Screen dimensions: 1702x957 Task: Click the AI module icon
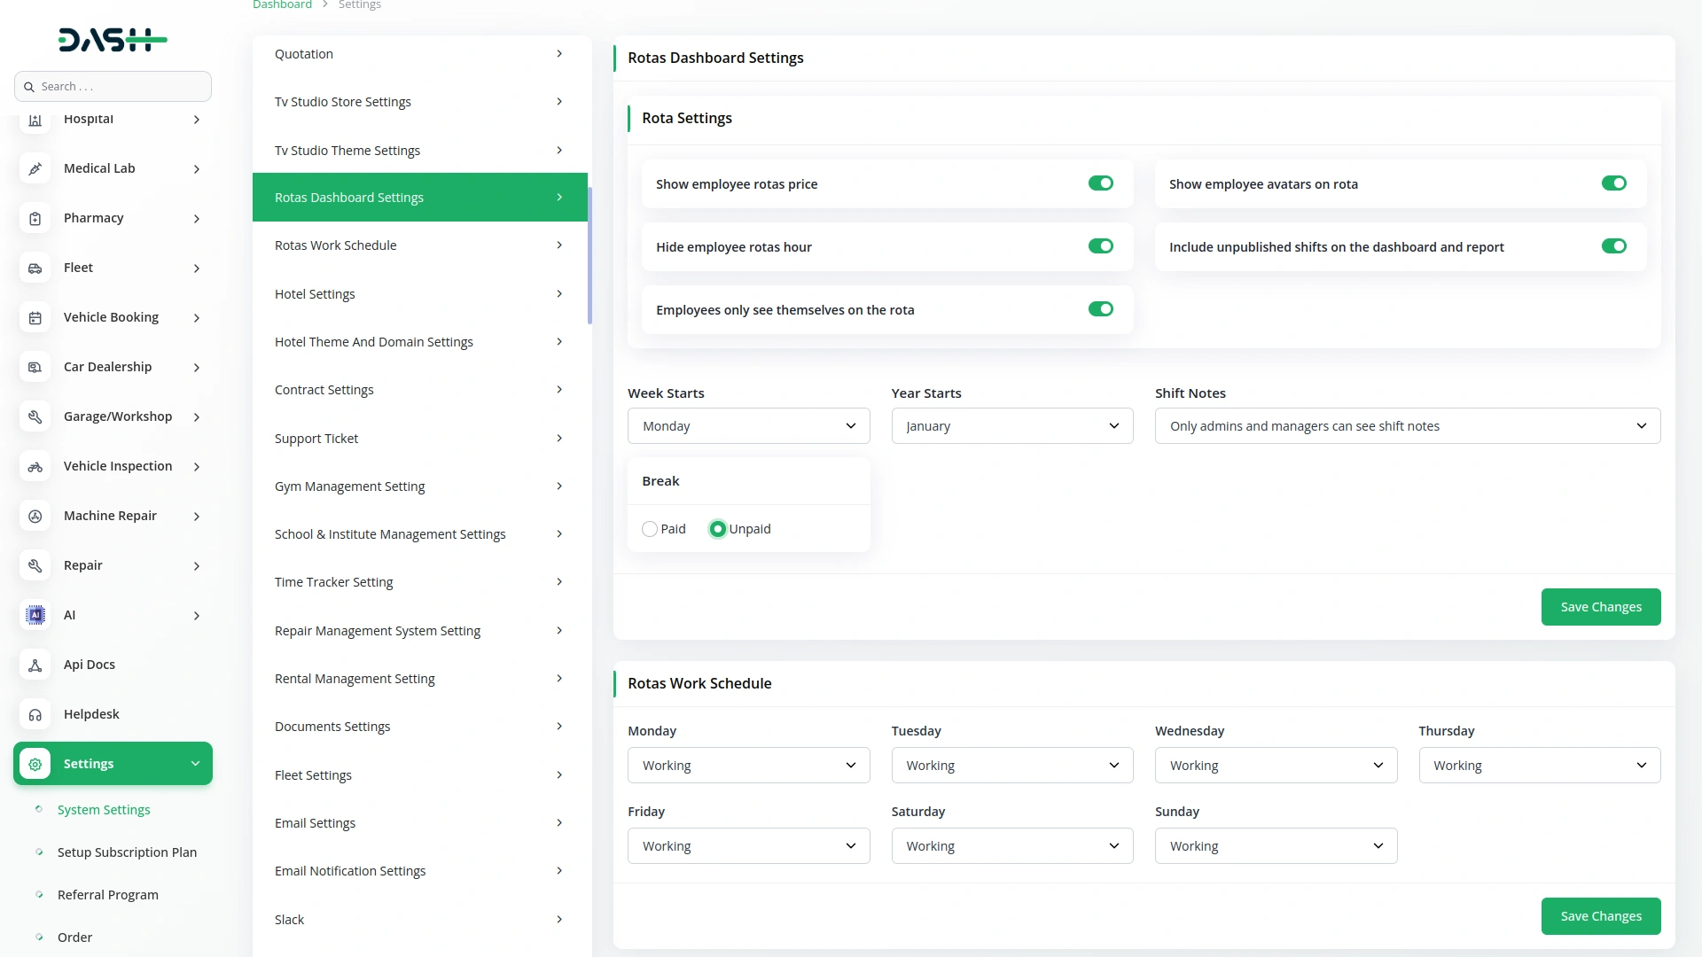pyautogui.click(x=35, y=615)
